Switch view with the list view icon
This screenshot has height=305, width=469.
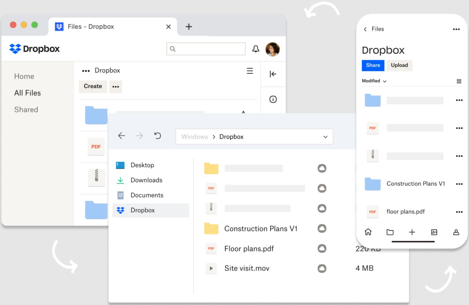(250, 71)
